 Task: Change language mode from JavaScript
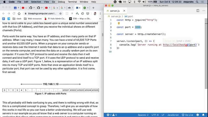(173, 115)
